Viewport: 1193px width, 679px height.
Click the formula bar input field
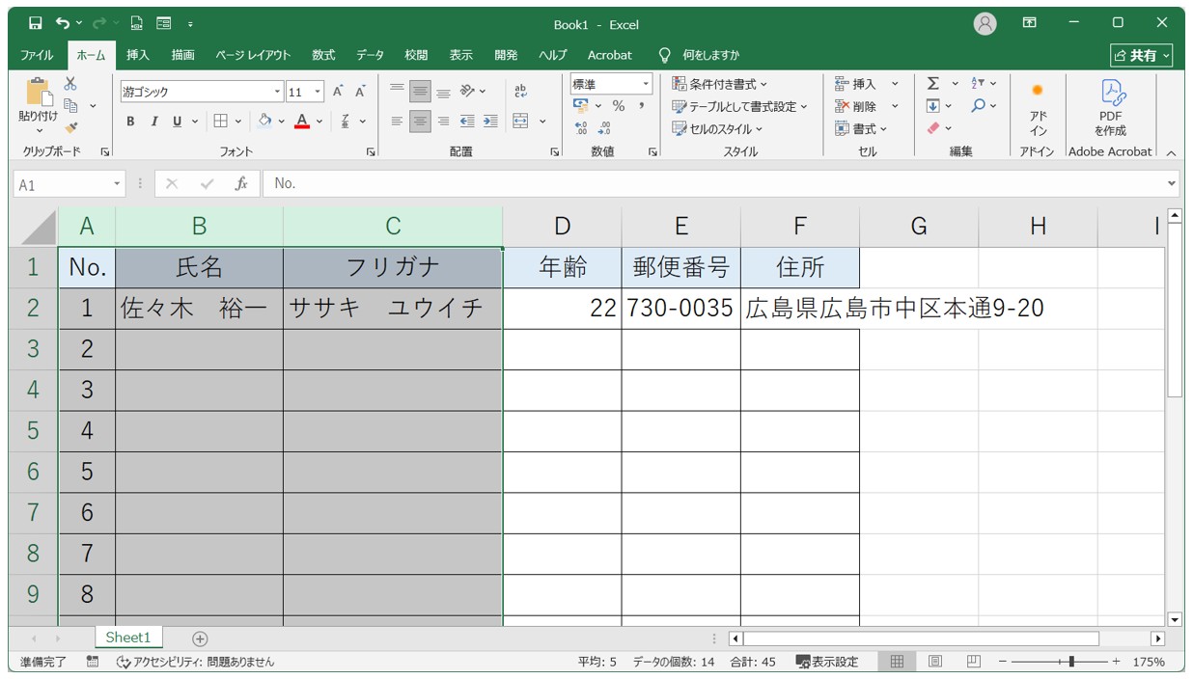click(x=719, y=183)
